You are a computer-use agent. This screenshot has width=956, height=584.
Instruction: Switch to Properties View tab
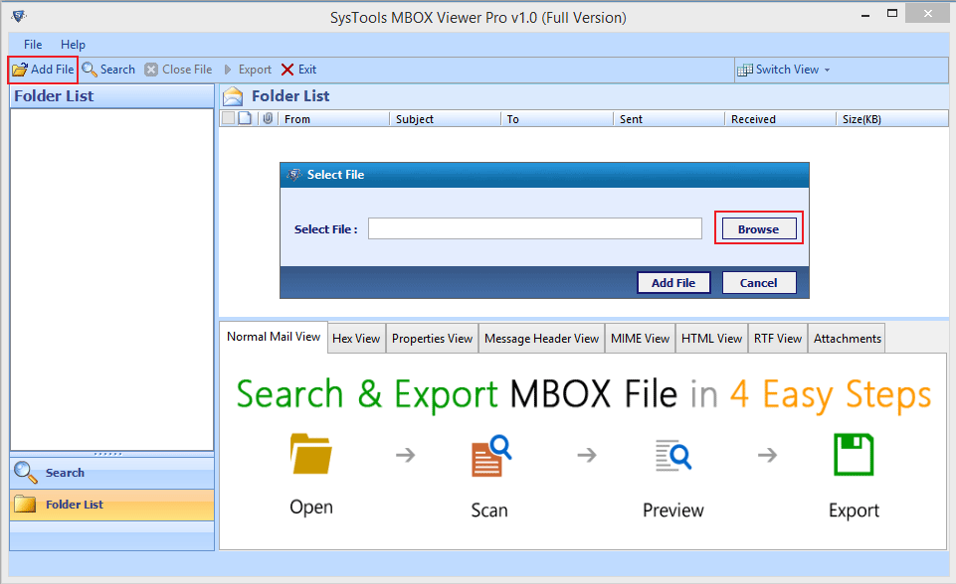(x=433, y=339)
